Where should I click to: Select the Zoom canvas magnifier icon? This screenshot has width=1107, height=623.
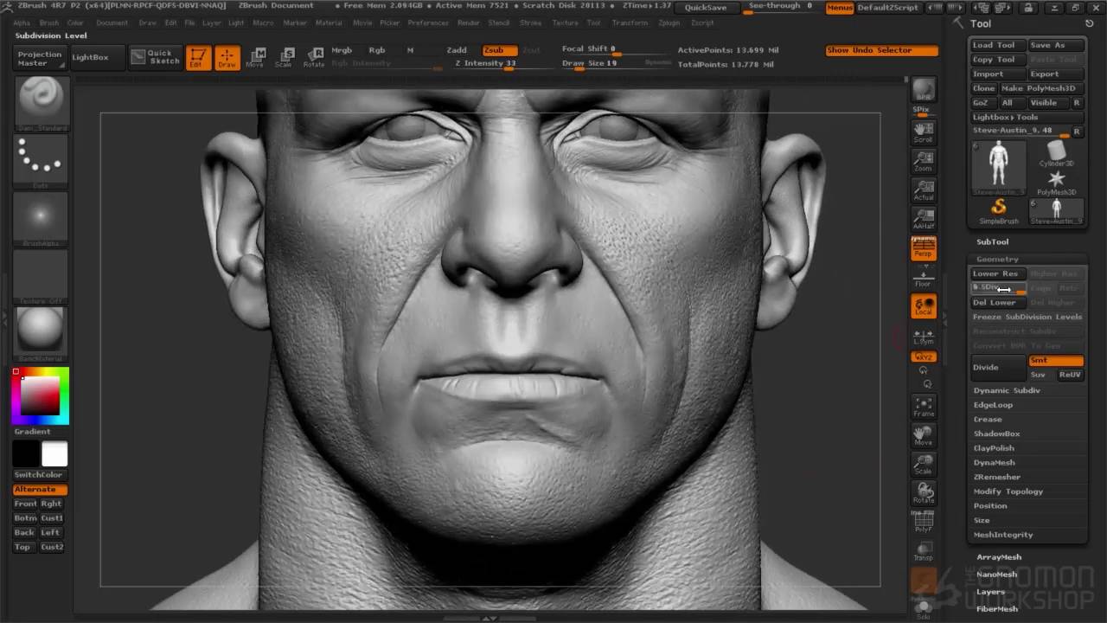(924, 160)
